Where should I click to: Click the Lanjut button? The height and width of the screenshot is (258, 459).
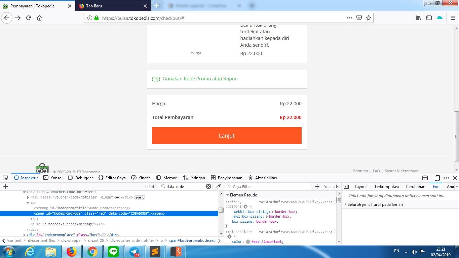coord(227,136)
